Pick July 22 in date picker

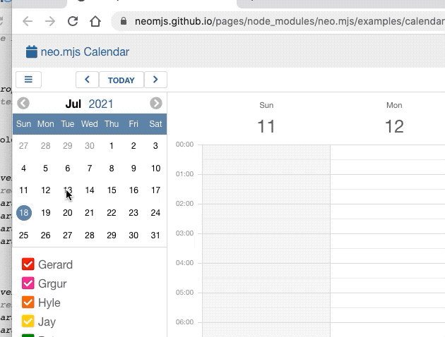pyautogui.click(x=112, y=213)
